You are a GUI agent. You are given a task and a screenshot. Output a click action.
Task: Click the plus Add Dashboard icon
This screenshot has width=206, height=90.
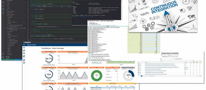24,48
